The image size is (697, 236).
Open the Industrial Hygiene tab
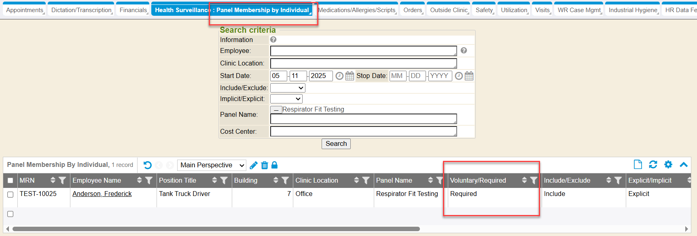[x=633, y=10]
